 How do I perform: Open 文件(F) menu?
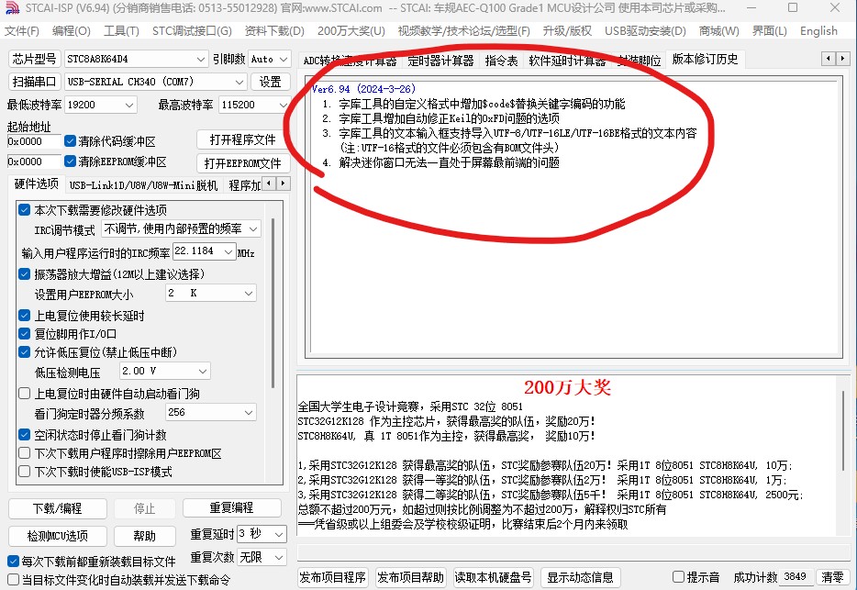(22, 31)
